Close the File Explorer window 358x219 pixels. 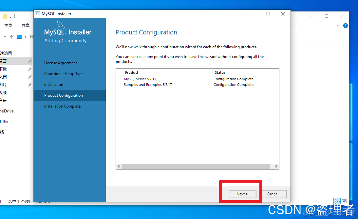[x=342, y=16]
